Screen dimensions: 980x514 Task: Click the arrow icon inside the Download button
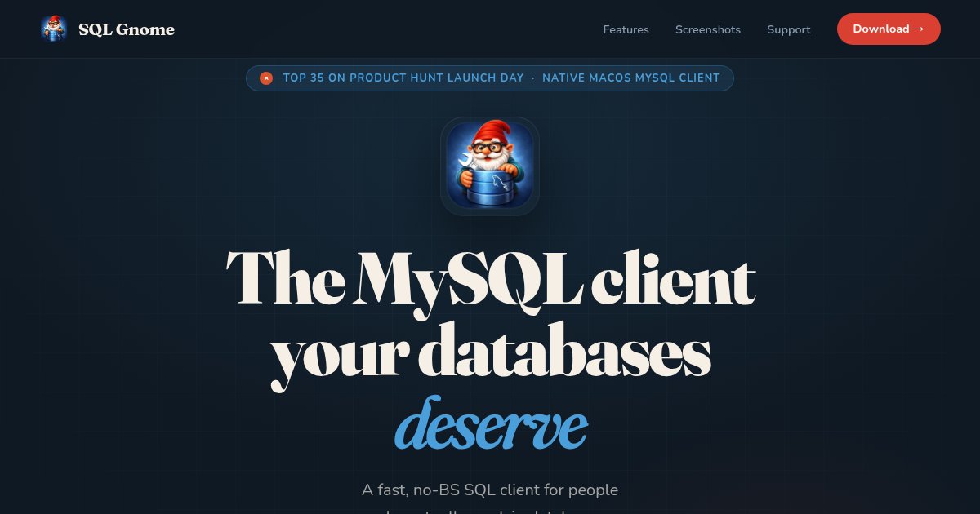(x=919, y=29)
